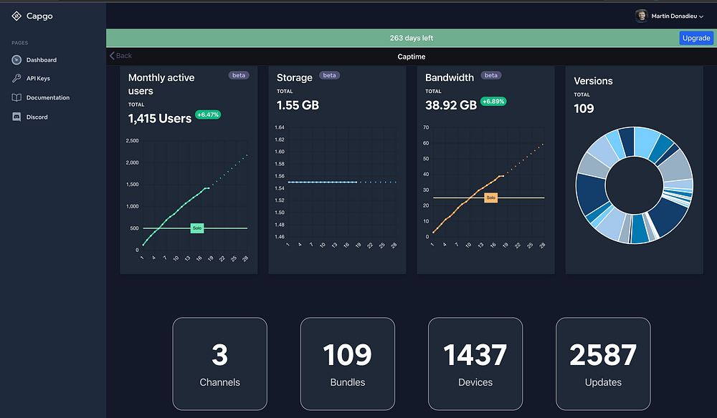
Task: Open the Updates card showing 2587
Action: pos(603,364)
